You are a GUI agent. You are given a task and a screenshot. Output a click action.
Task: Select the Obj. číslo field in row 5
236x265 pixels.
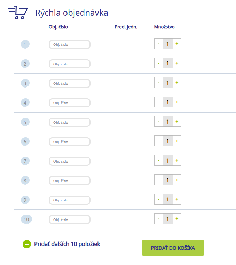(x=70, y=122)
